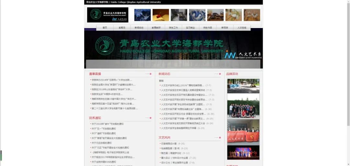350x166 pixels.
Task: Select the first blue artwork header thumbnail
Action: pyautogui.click(x=142, y=15)
